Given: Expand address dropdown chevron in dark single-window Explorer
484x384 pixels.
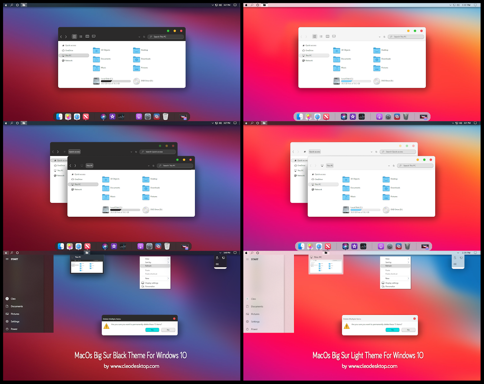Looking at the screenshot, I should pyautogui.click(x=139, y=37).
